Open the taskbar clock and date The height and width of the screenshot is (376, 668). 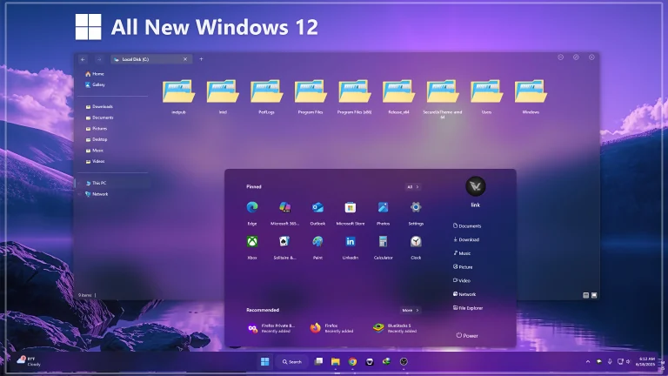point(645,361)
